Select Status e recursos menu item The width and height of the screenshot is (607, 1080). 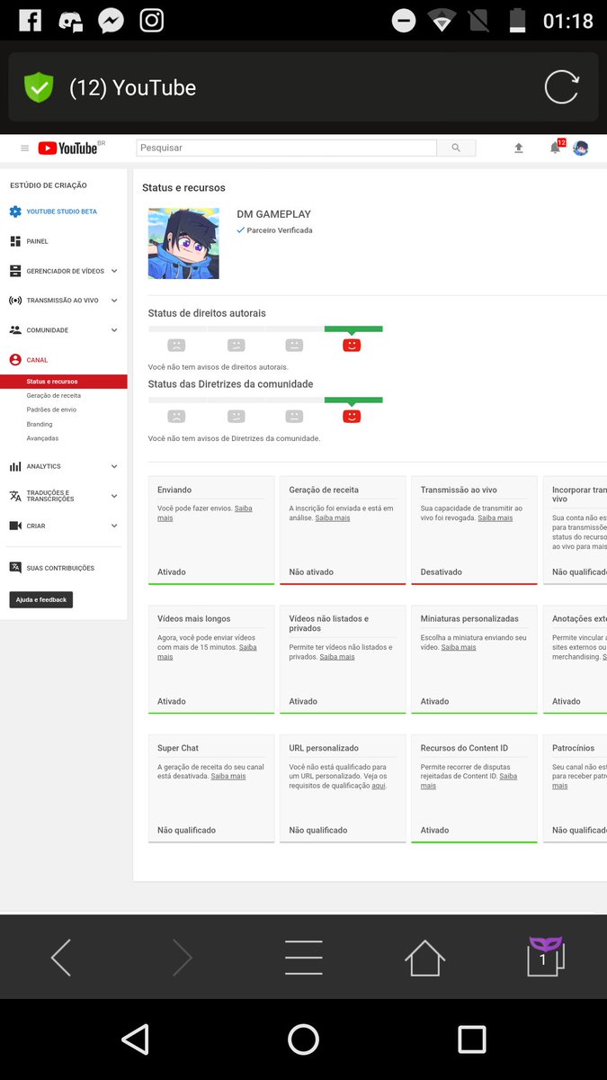(63, 382)
